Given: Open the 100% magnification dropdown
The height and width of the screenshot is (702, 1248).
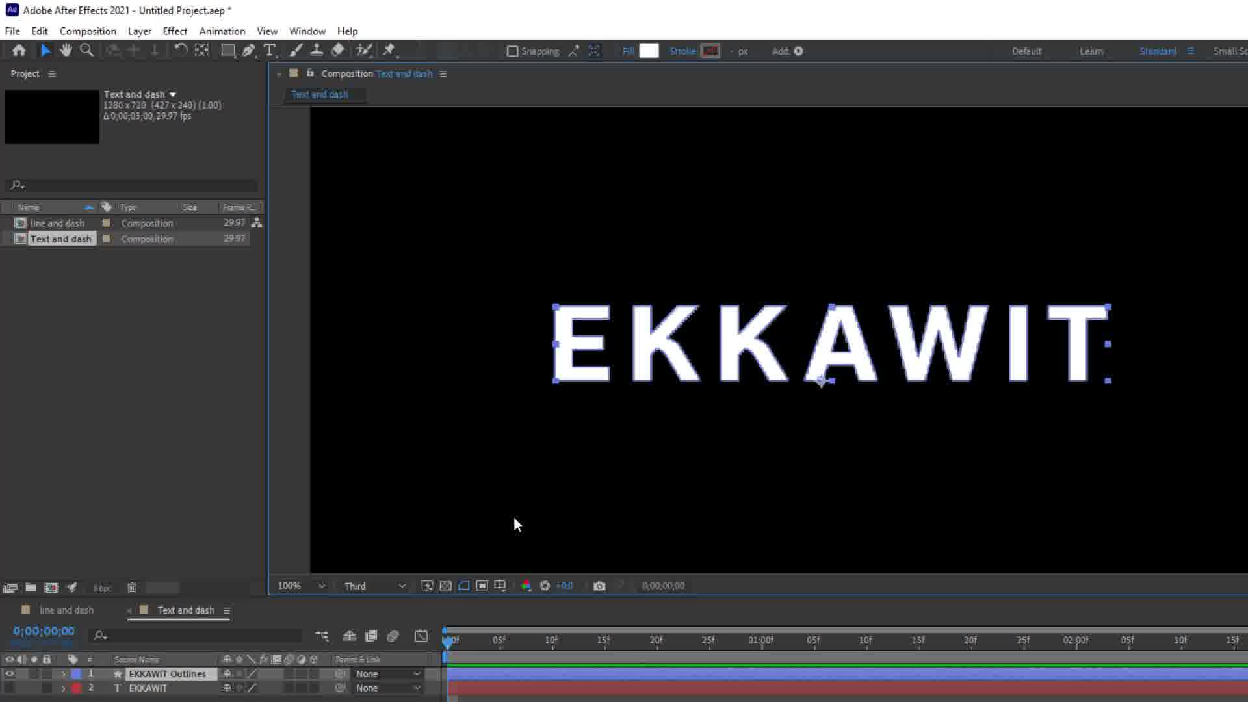Looking at the screenshot, I should (x=302, y=586).
